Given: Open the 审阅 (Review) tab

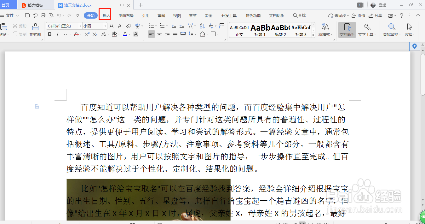Looking at the screenshot, I should [x=161, y=15].
